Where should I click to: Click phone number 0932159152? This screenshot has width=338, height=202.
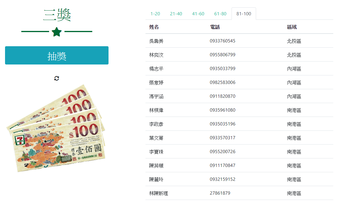[222, 179]
